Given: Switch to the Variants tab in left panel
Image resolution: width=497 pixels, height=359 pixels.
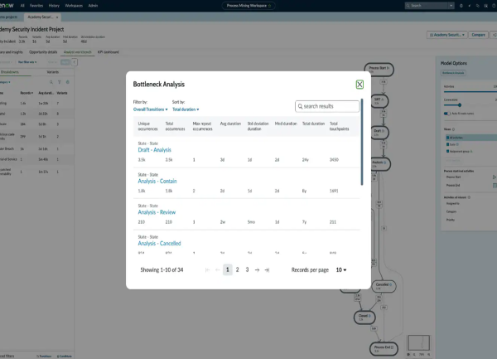Looking at the screenshot, I should pos(53,72).
